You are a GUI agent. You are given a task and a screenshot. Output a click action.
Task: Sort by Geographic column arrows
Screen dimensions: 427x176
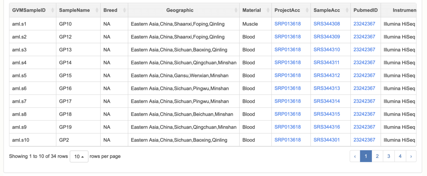point(236,10)
